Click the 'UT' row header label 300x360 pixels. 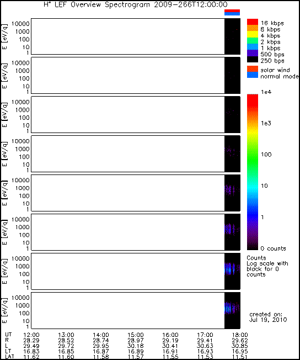tap(8, 335)
